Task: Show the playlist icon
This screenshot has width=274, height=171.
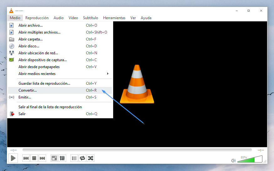Action: point(74,158)
